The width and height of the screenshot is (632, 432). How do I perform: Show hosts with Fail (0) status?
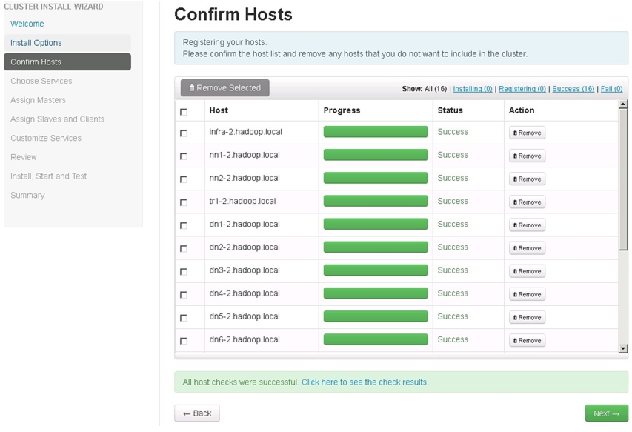611,89
